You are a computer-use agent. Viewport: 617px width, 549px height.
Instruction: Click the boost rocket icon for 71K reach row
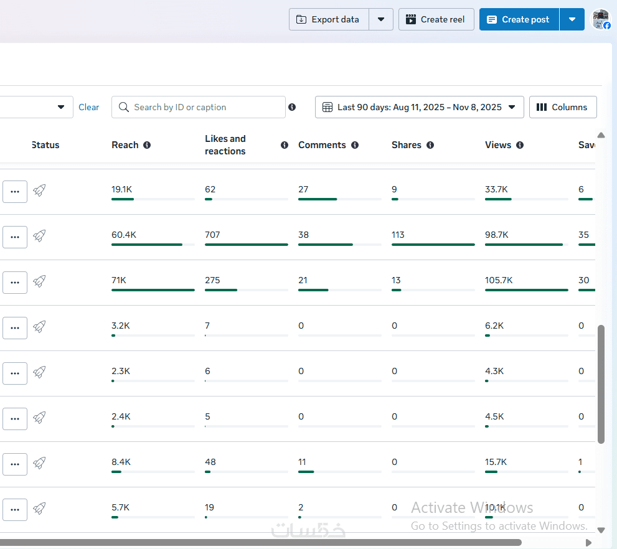(39, 281)
